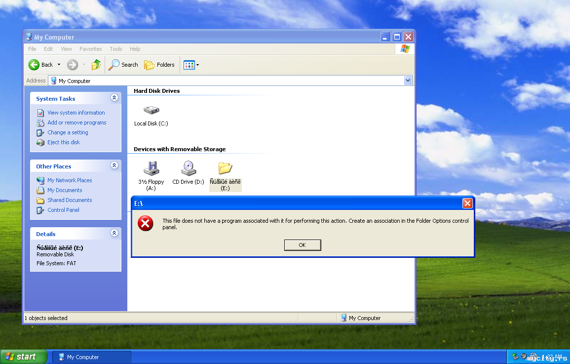The width and height of the screenshot is (570, 364).
Task: Select the removable disk (E:) folder icon
Action: [225, 168]
